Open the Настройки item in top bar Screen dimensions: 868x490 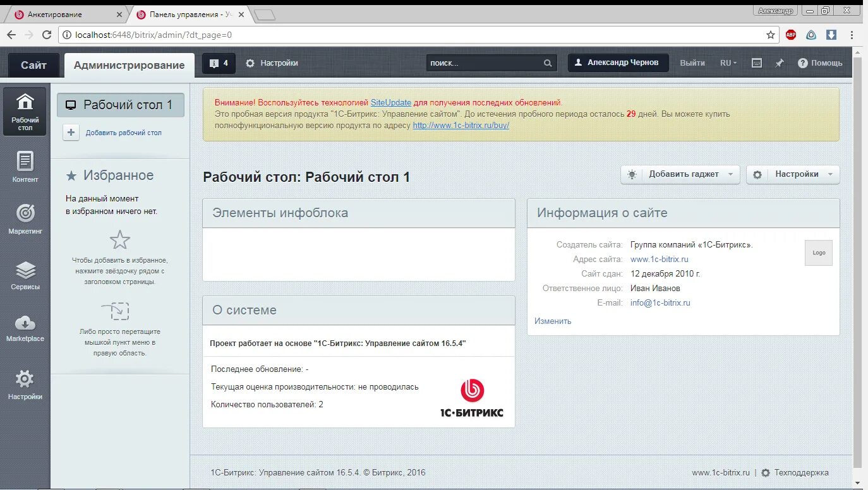coord(272,63)
